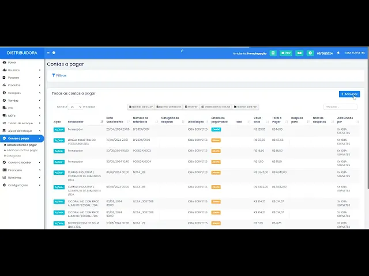Click the MDFe truck icon

click(x=4, y=116)
